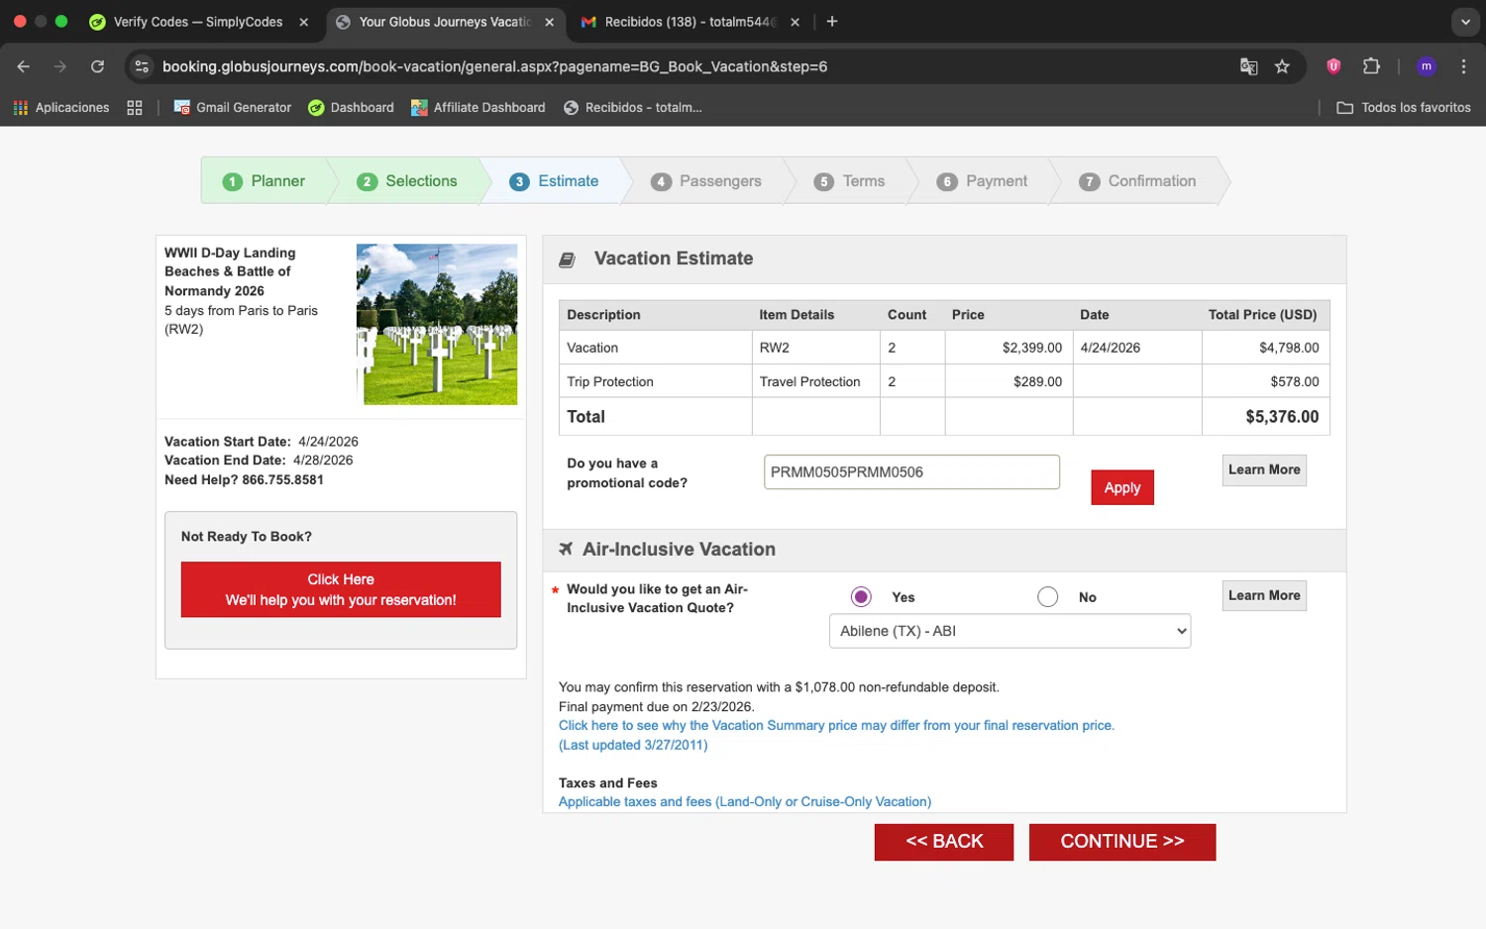Click the Normandy cemetery tour thumbnail
This screenshot has height=929, width=1486.
[437, 324]
